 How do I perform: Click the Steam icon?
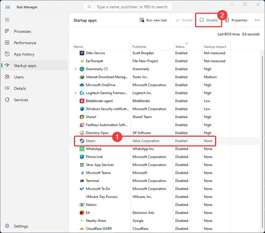(x=82, y=141)
